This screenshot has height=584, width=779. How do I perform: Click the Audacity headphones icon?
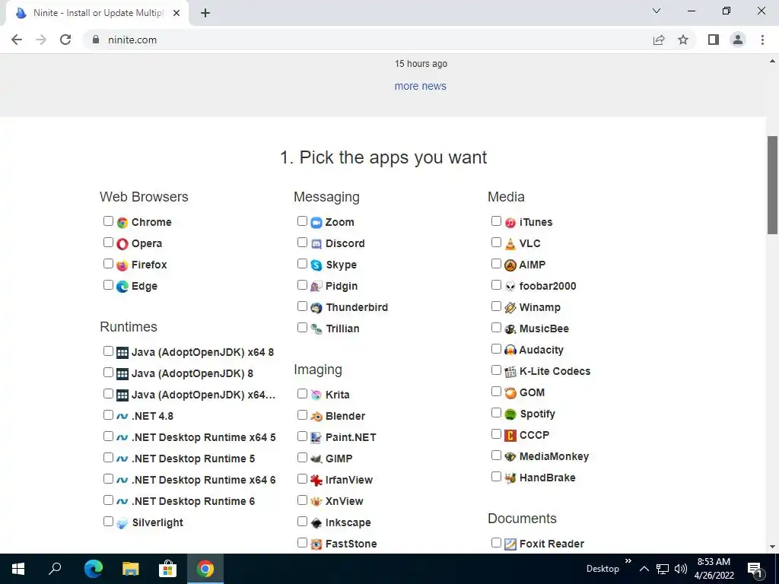pyautogui.click(x=510, y=350)
